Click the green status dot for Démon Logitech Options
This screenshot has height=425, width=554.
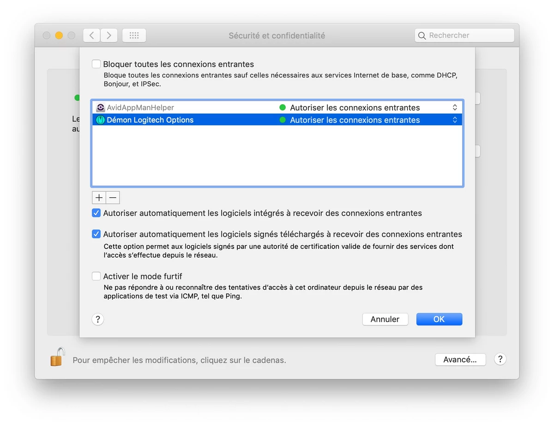coord(283,120)
